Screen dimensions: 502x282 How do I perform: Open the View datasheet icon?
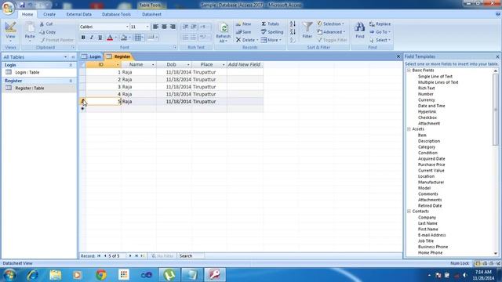tap(10, 28)
